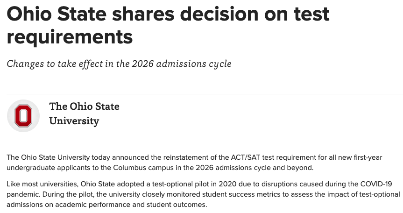Click the italic subtitle about 2026 admissions cycle
The width and height of the screenshot is (403, 213).
point(119,64)
